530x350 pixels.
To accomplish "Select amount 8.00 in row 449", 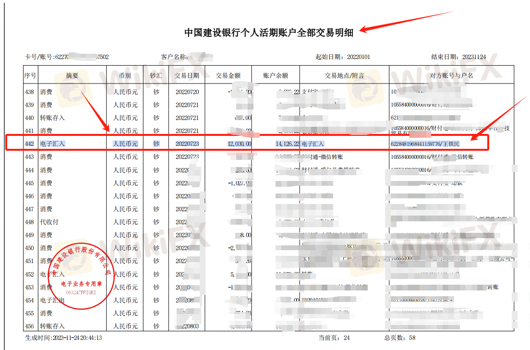I will pos(246,235).
